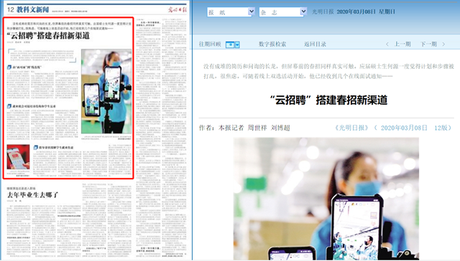Image resolution: width=460 pixels, height=261 pixels.
Task: Open the 《光明日报》 source link
Action: 351,128
